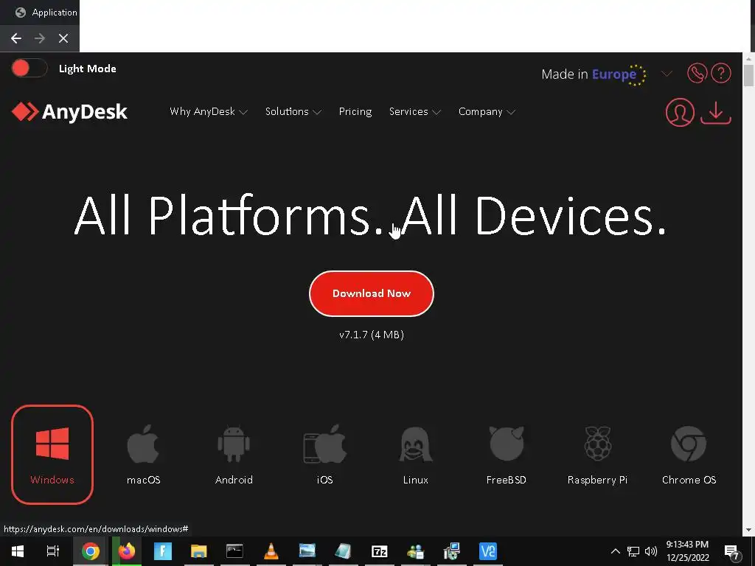Expand the Company menu
Viewport: 755px width, 566px height.
487,112
